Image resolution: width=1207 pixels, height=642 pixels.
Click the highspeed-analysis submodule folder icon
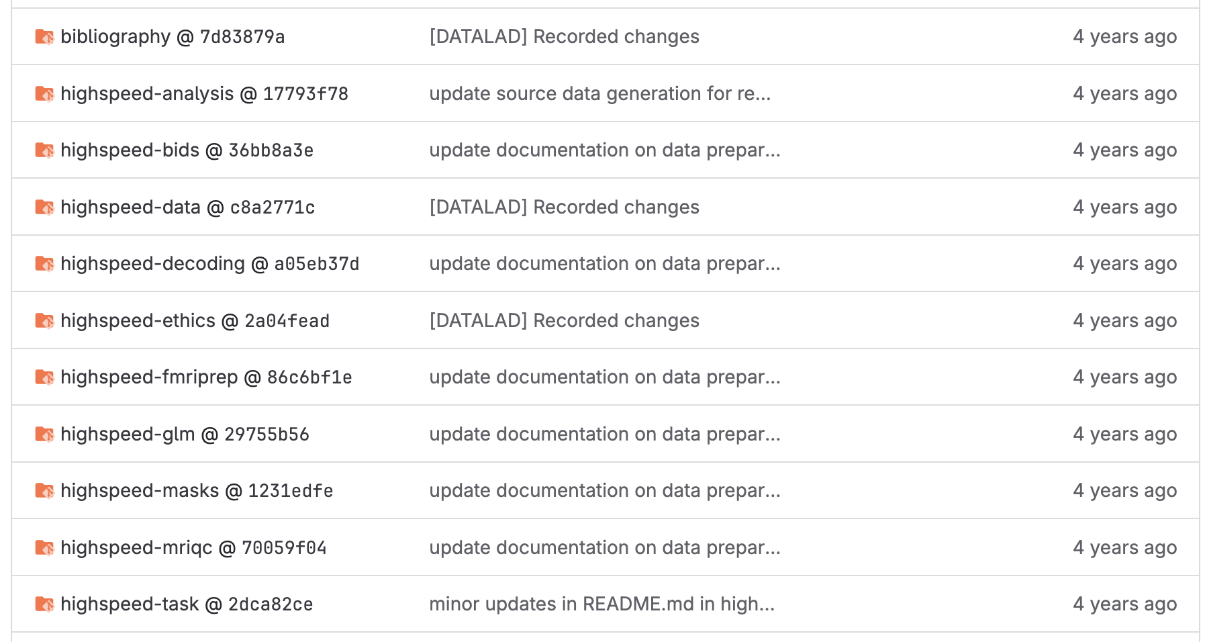[44, 93]
